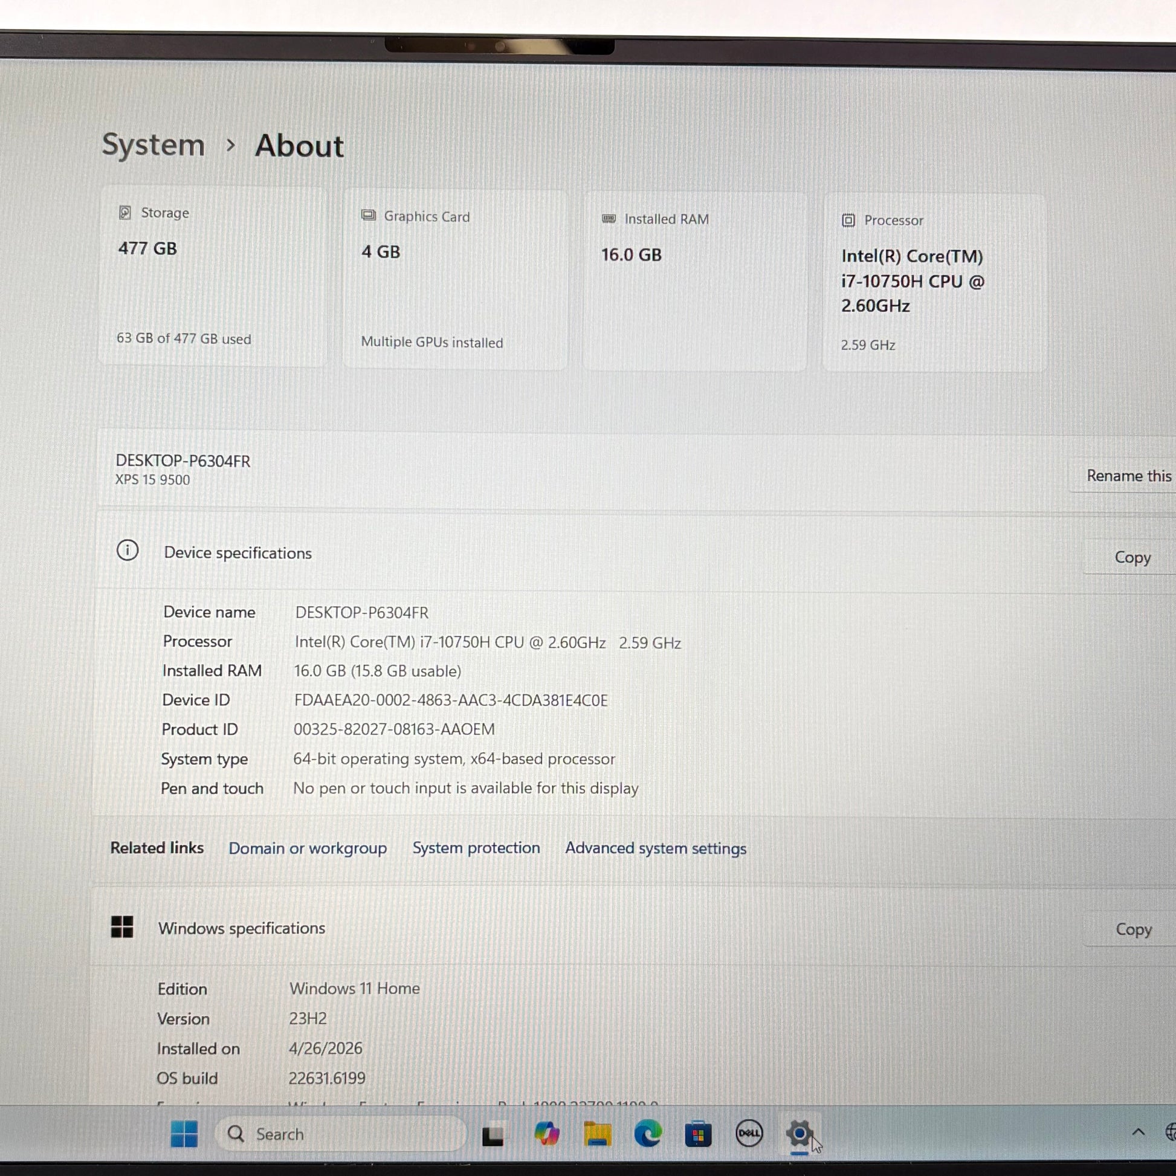Click the Windows Start button

coord(184,1133)
